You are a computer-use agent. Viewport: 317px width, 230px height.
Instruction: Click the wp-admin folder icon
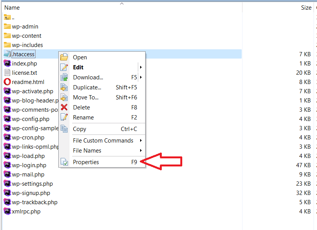7,27
